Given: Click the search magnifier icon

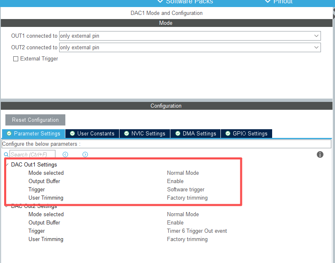Looking at the screenshot, I should point(6,154).
